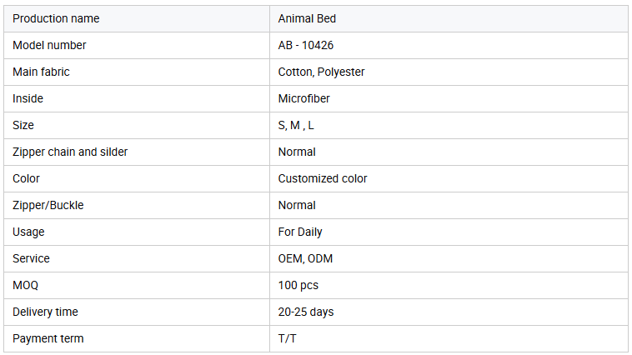Select the 'Microfiber' value cell
This screenshot has width=632, height=355.
(x=449, y=98)
